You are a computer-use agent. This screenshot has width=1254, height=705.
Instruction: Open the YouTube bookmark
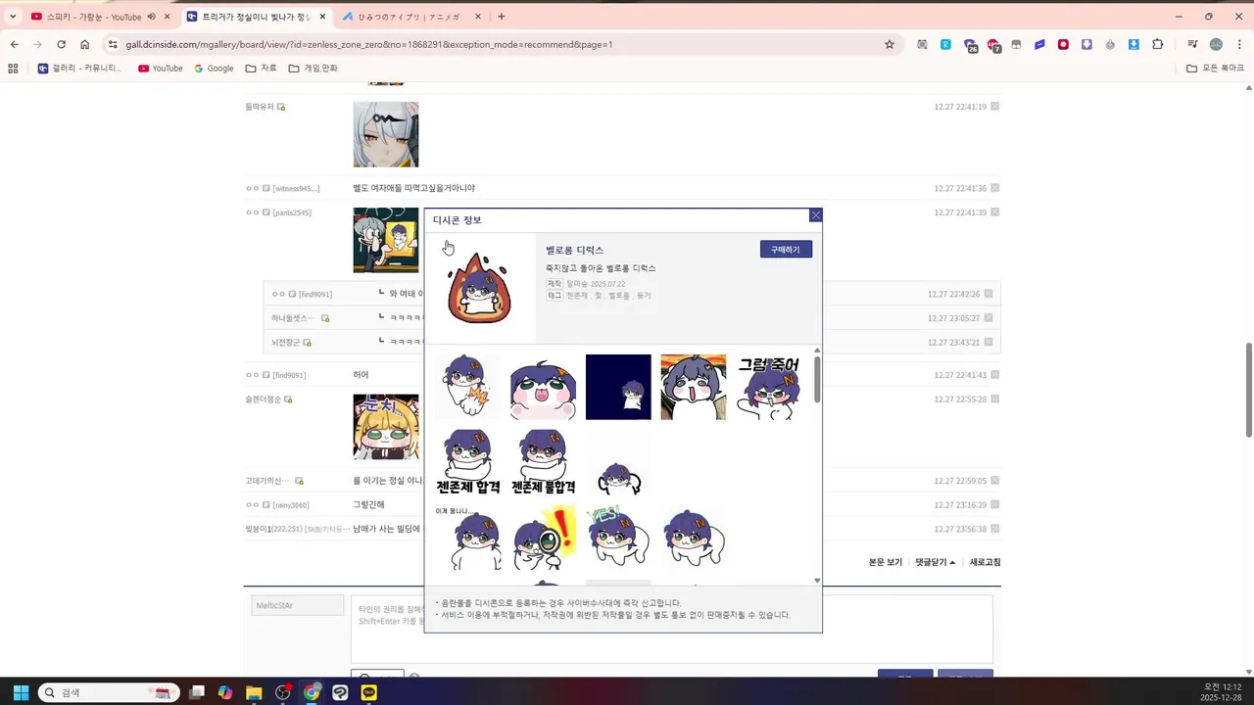click(x=160, y=68)
